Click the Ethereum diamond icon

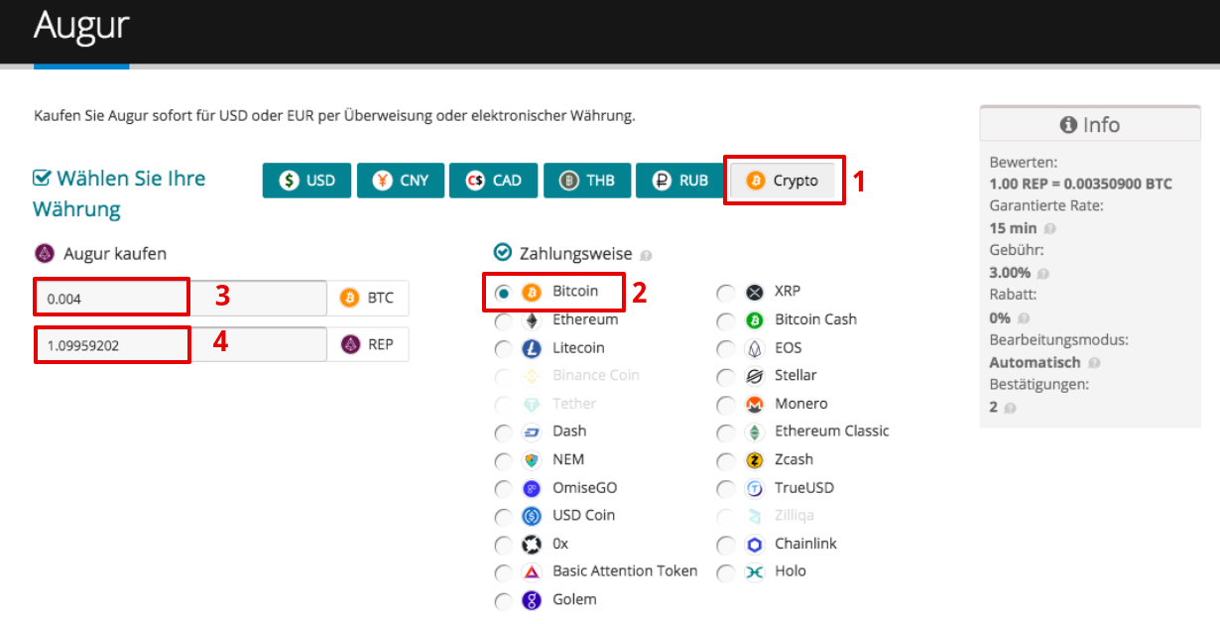(x=532, y=320)
